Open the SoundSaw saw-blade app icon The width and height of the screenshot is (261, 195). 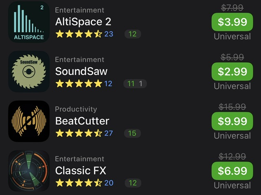point(29,72)
